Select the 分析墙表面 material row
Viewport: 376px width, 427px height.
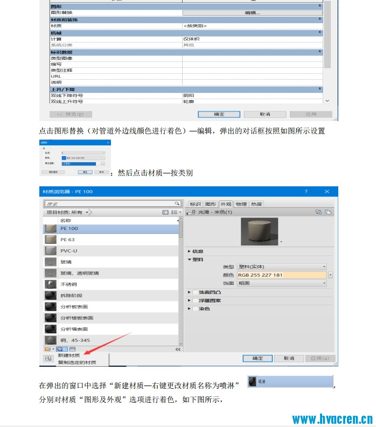point(111,329)
